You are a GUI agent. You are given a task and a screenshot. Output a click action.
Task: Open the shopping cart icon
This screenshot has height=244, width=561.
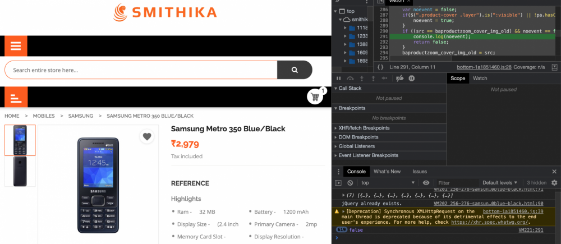tap(315, 96)
